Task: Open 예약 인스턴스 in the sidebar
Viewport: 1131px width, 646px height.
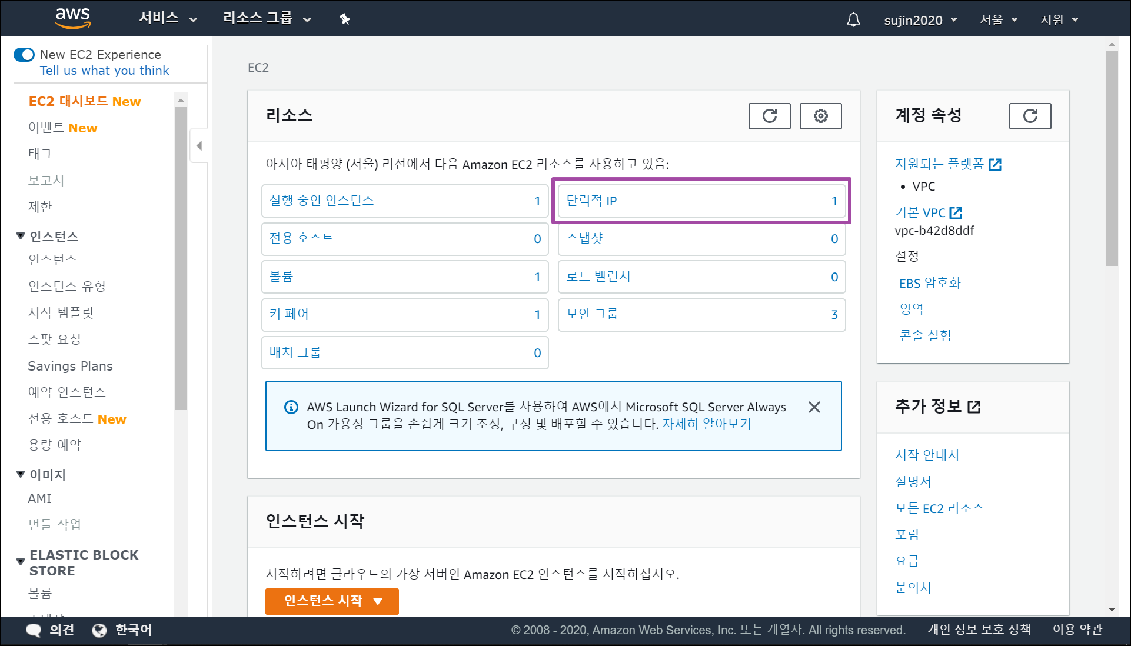Action: pos(66,392)
